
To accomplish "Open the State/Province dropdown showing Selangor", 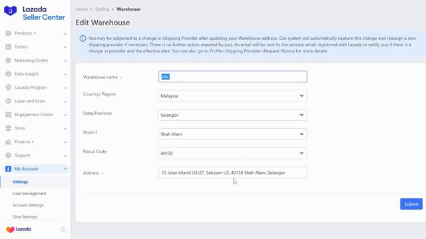I will (232, 115).
